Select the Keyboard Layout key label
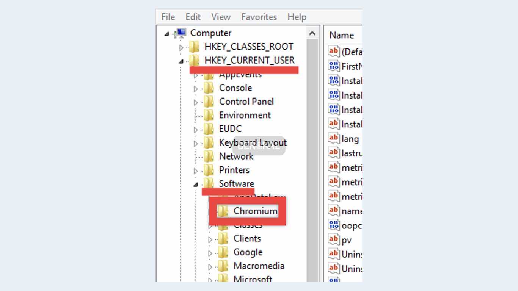Image resolution: width=518 pixels, height=291 pixels. (253, 142)
